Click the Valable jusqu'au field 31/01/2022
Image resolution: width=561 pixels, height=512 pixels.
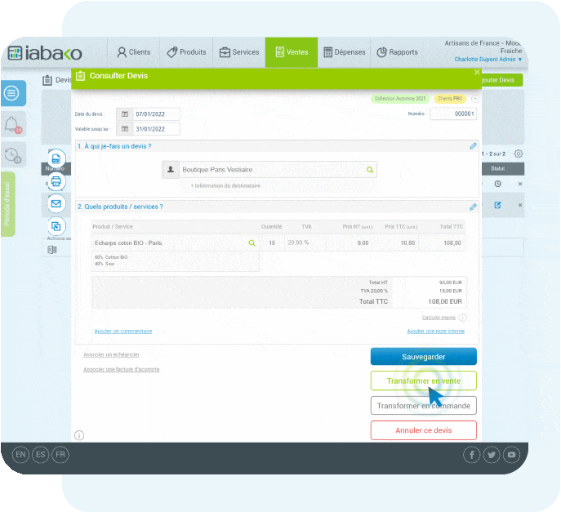[x=156, y=129]
